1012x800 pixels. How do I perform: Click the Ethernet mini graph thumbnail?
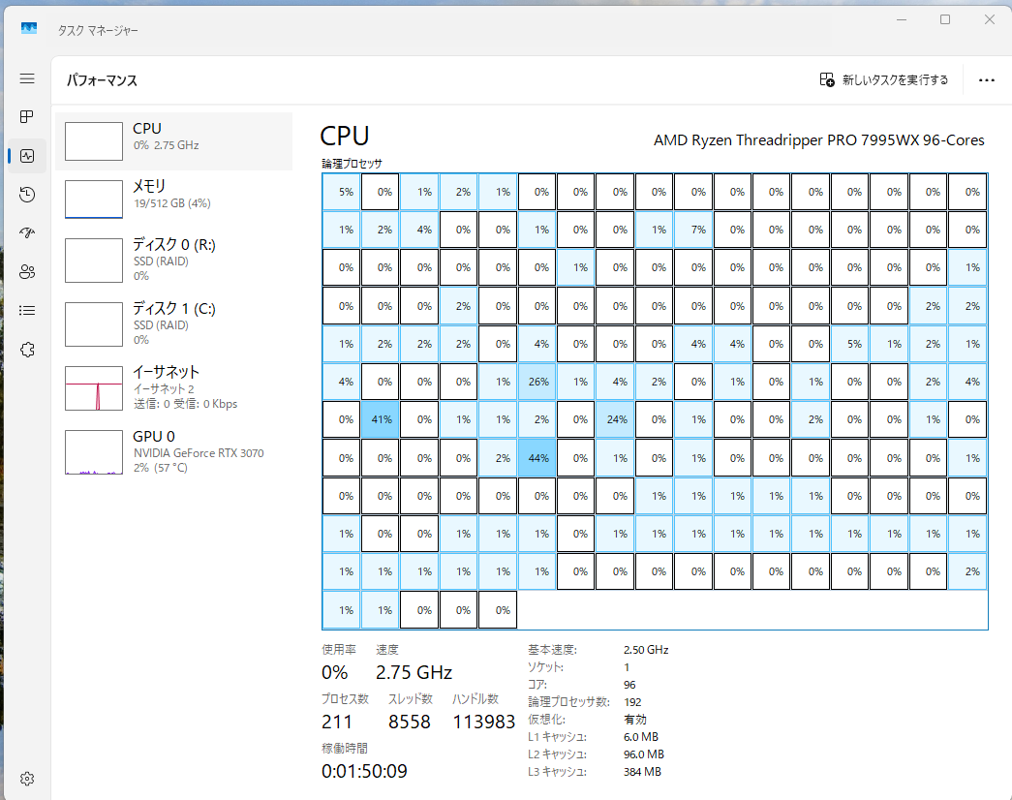click(94, 388)
